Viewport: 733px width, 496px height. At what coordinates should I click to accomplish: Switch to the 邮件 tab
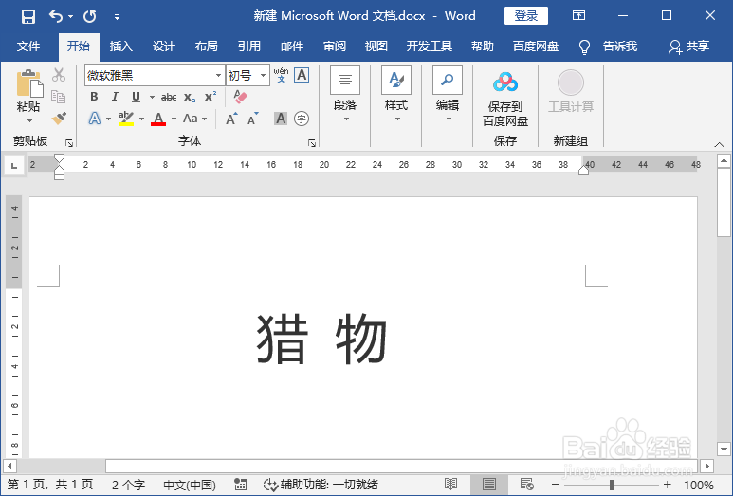point(292,46)
